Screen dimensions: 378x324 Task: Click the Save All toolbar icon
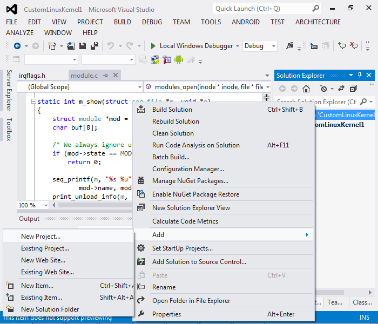point(94,46)
